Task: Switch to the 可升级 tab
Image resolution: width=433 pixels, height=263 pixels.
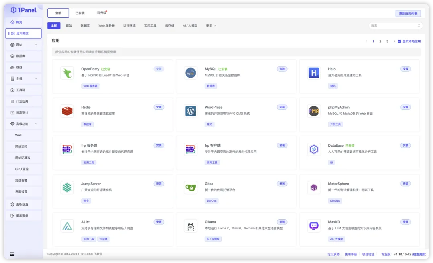Action: (101, 13)
